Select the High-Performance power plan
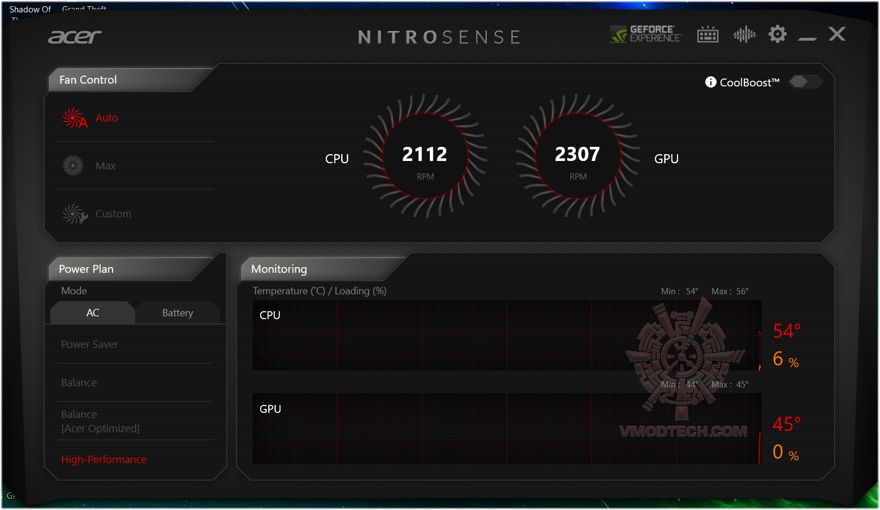The height and width of the screenshot is (510, 880). pos(104,460)
